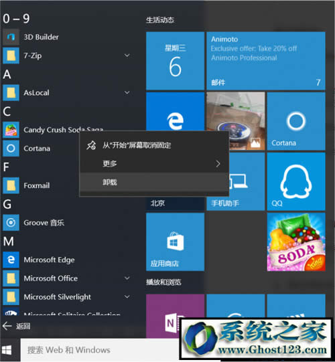This screenshot has width=335, height=362.
Task: Click the Groove 音乐 label text
Action: click(x=44, y=223)
